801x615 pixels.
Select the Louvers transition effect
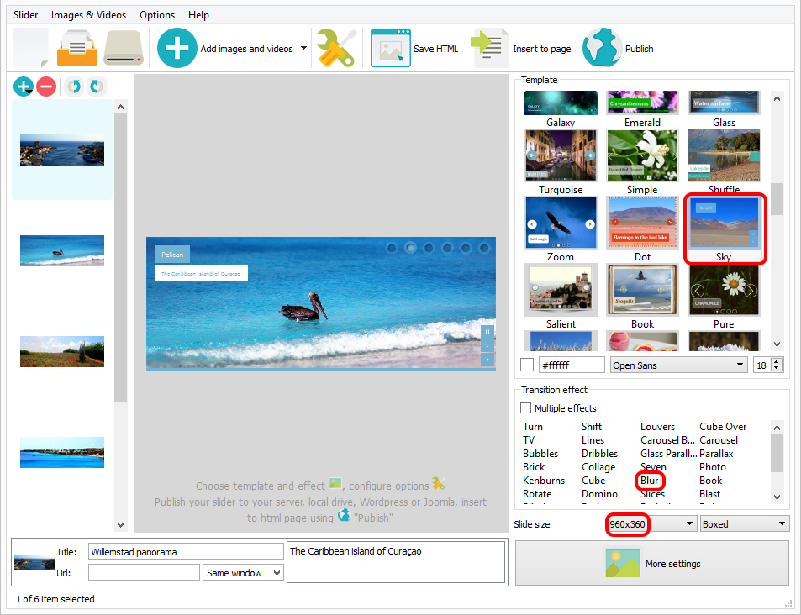point(657,427)
